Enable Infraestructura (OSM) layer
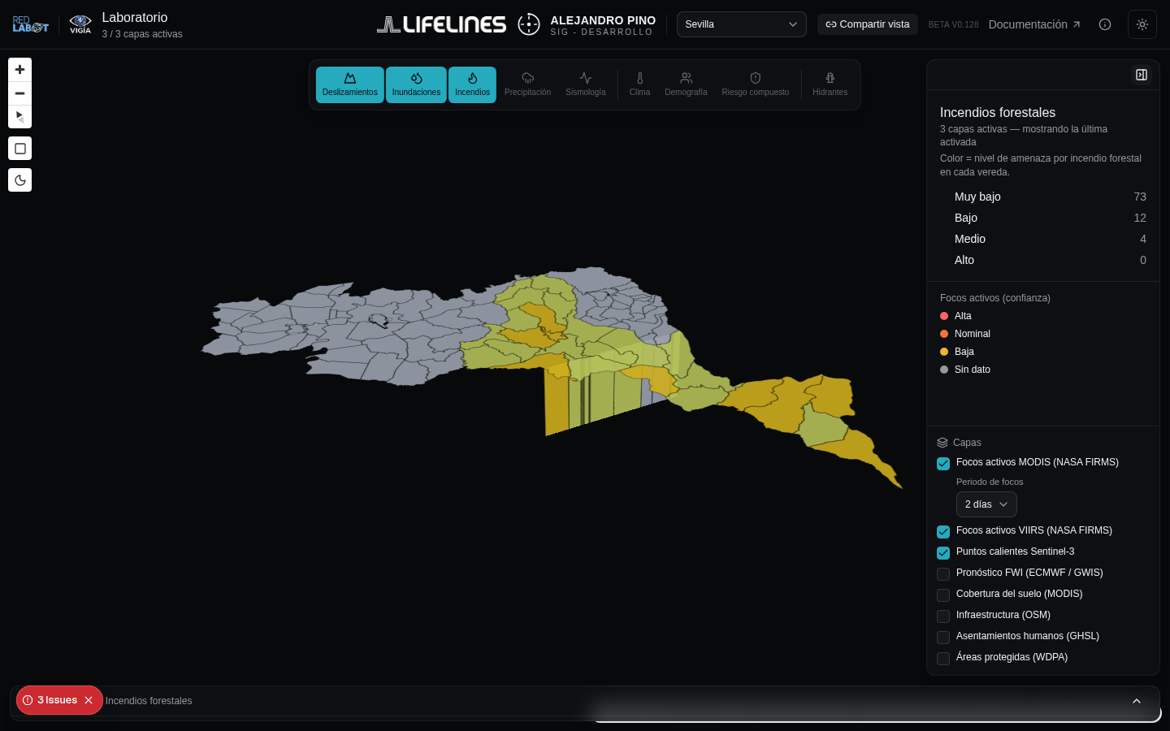 coord(943,616)
